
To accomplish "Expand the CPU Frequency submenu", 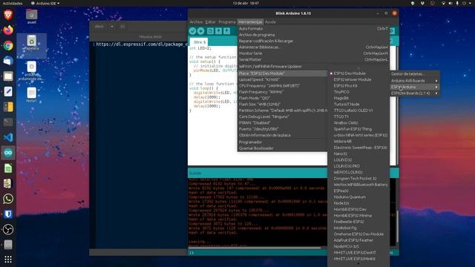I will tap(282, 86).
